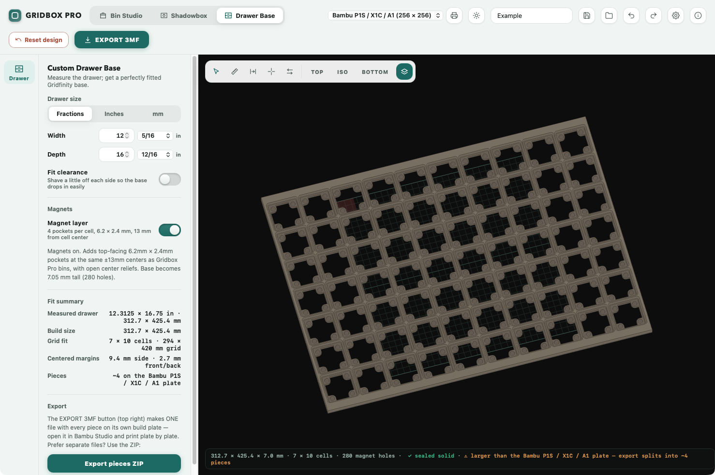Click the Example project name field
This screenshot has height=475, width=715.
[x=532, y=15]
